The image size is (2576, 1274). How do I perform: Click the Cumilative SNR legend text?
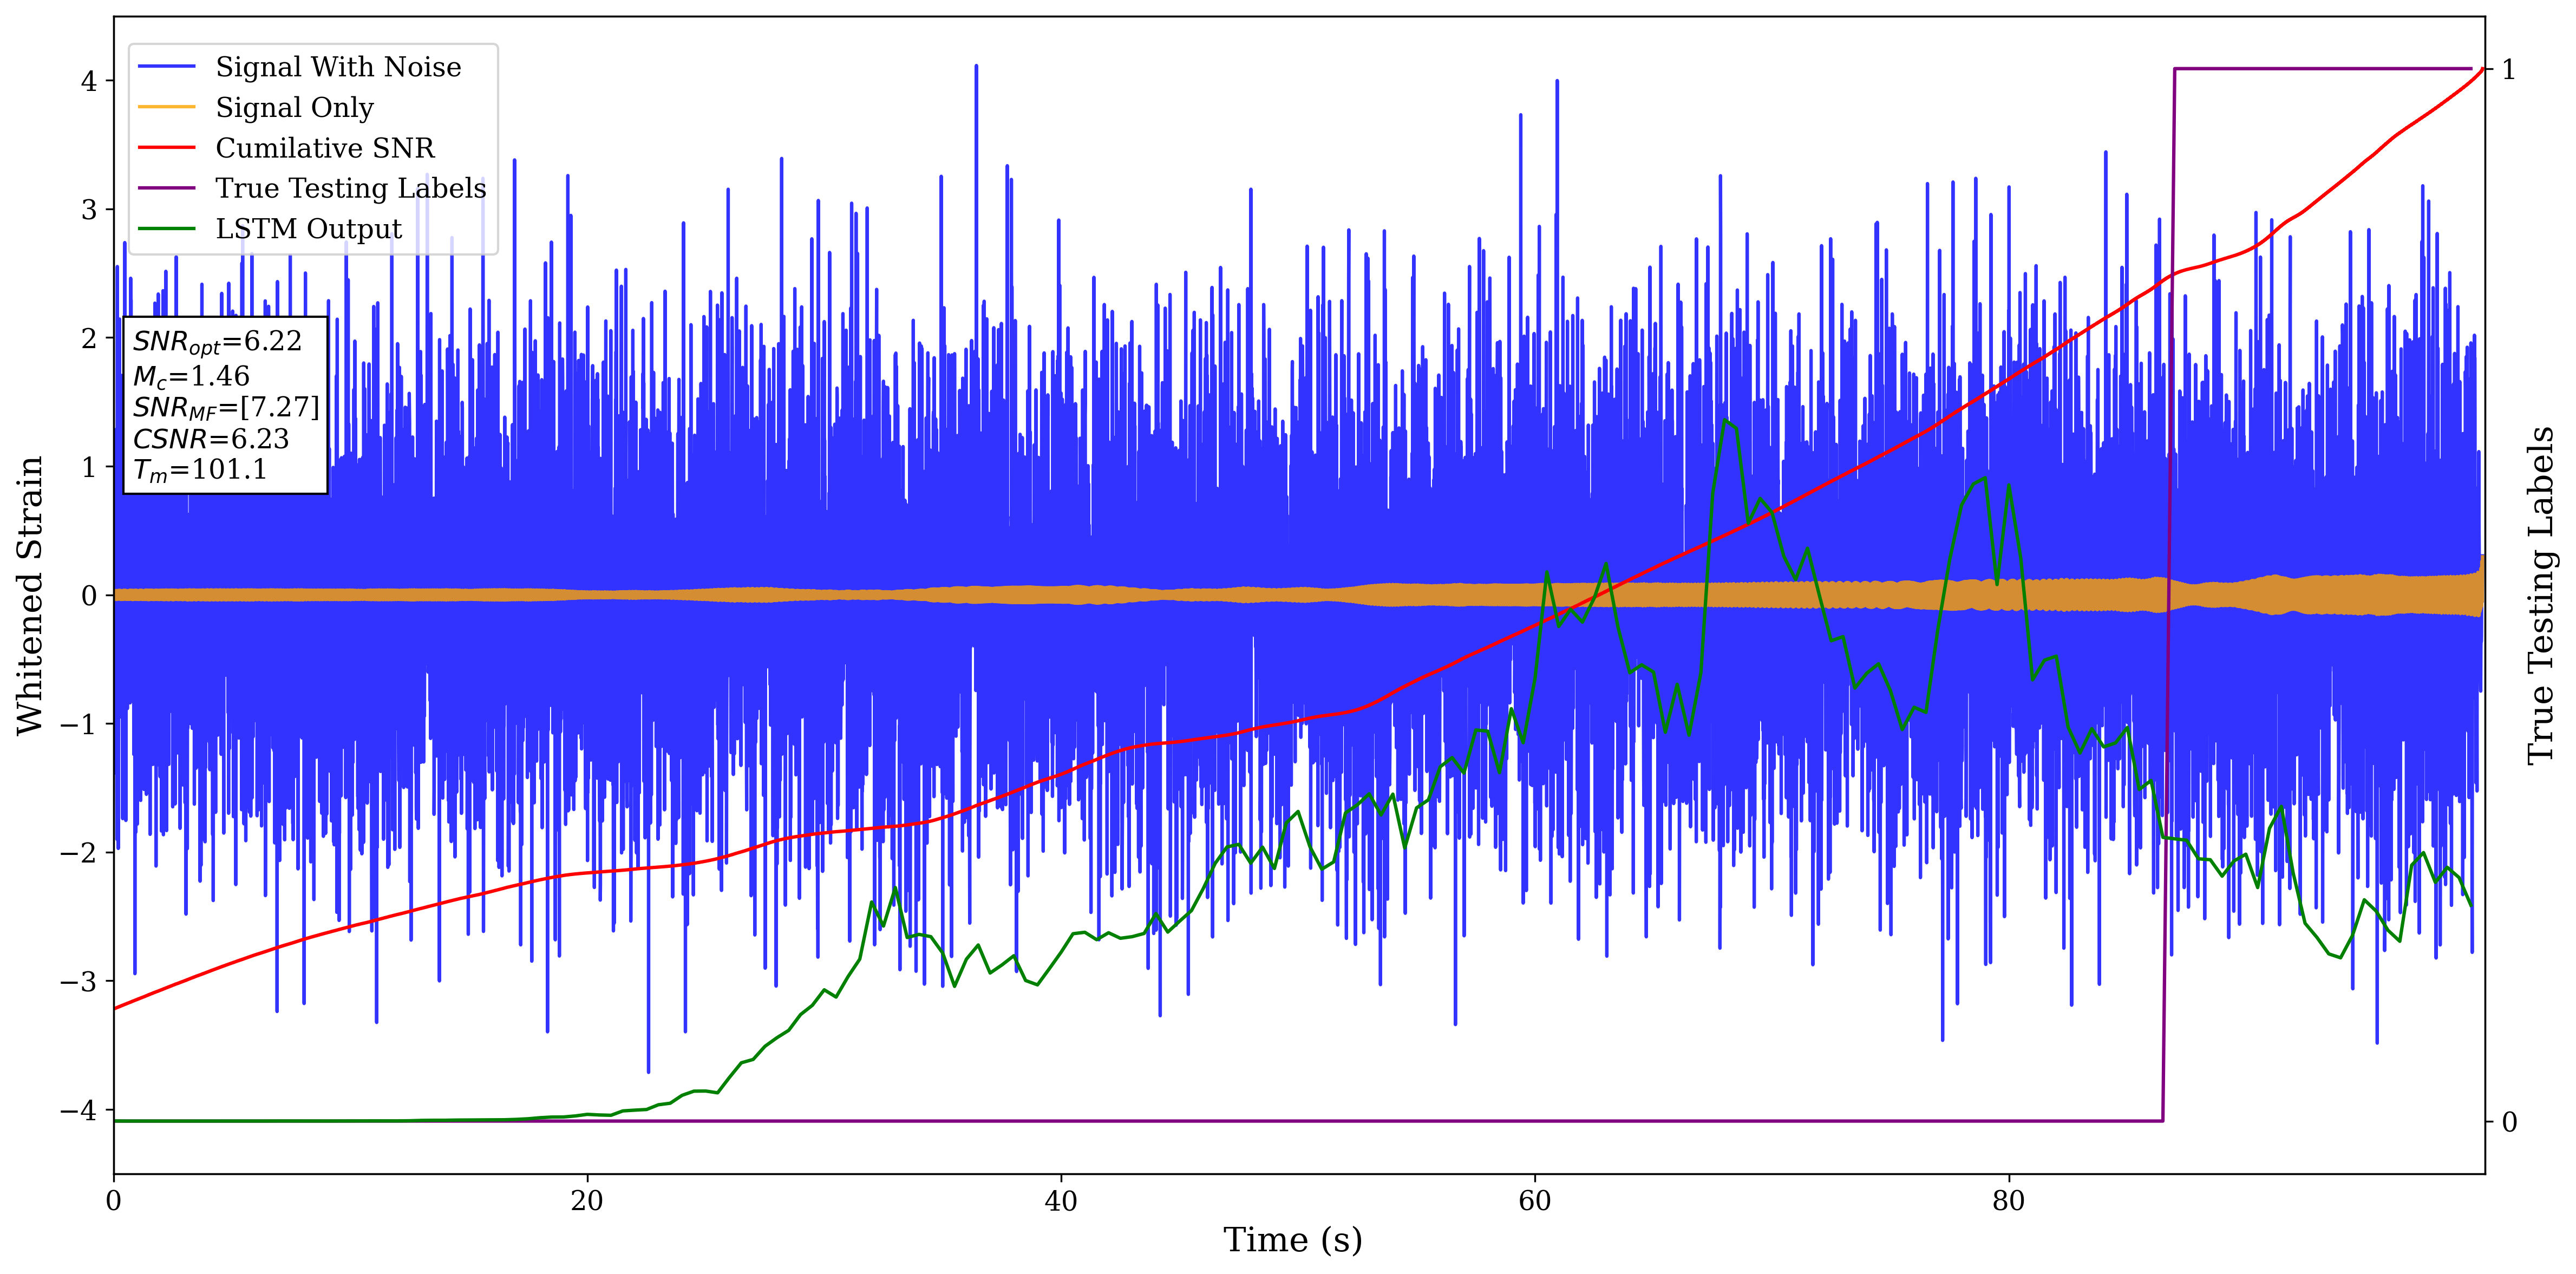click(325, 148)
